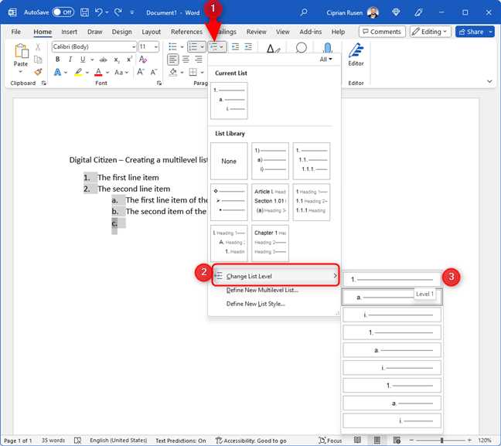Open the Editor pen icon
501x446 pixels.
pos(356,54)
